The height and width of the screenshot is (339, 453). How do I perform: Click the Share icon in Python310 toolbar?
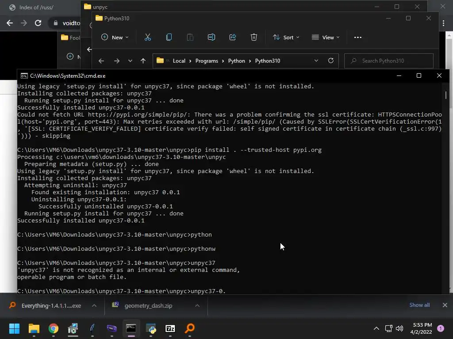(233, 37)
